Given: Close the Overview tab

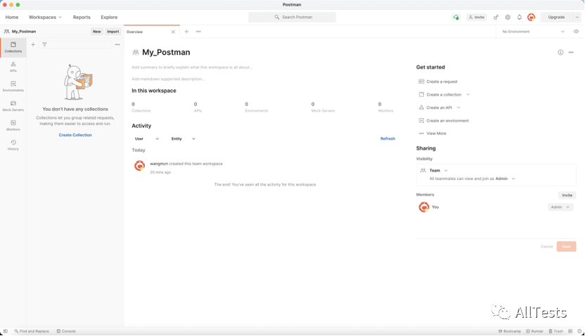Looking at the screenshot, I should 173,32.
